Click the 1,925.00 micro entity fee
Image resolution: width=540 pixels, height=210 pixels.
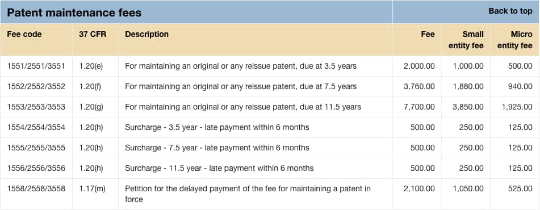[x=517, y=107]
